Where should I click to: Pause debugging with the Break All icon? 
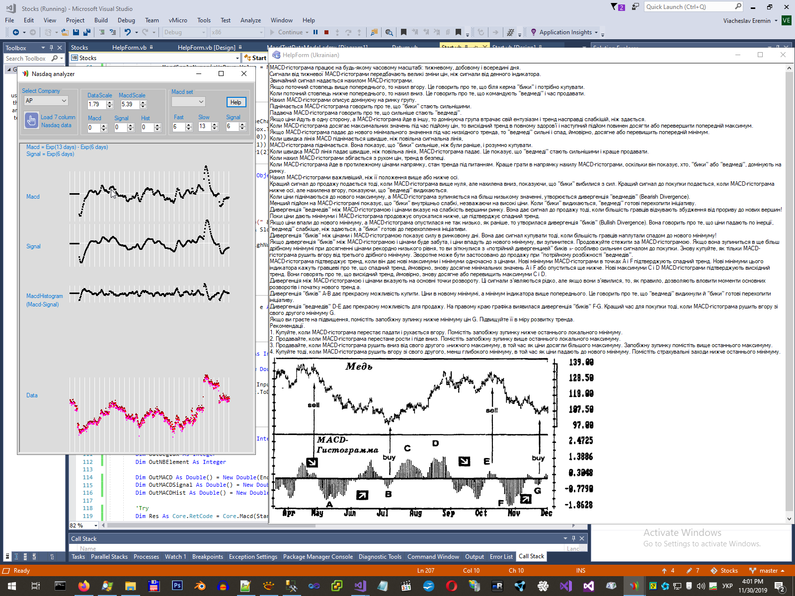coord(316,32)
